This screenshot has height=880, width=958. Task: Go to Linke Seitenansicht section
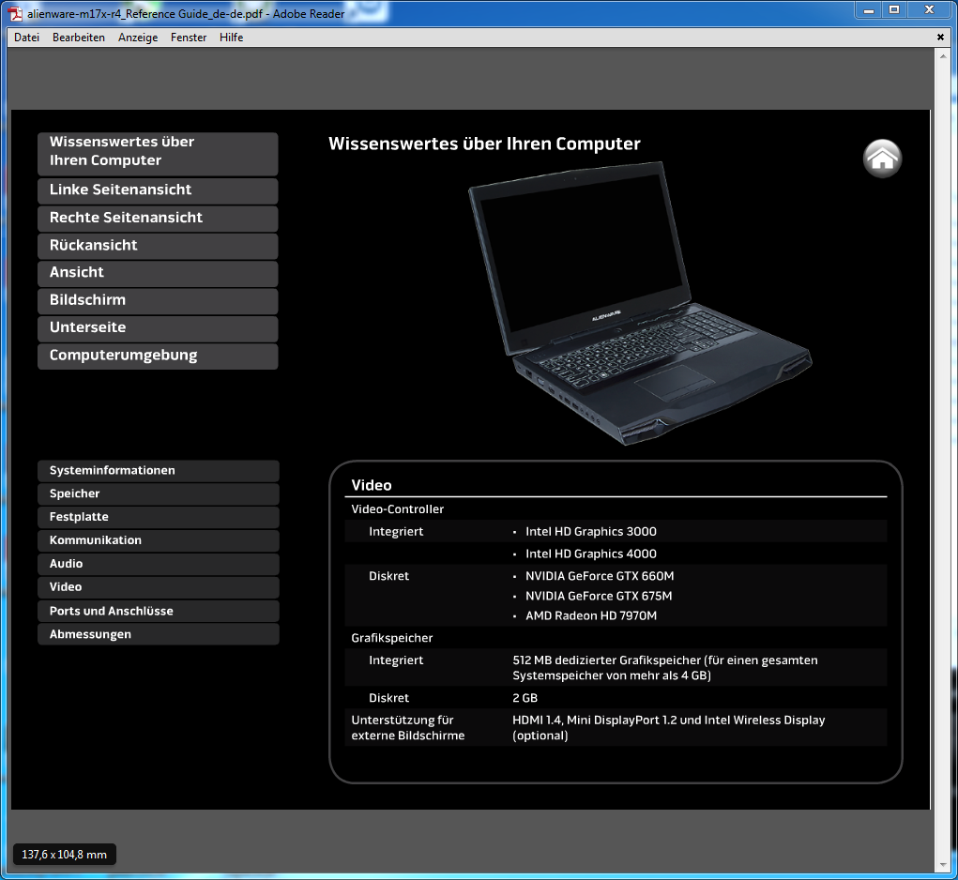click(158, 190)
